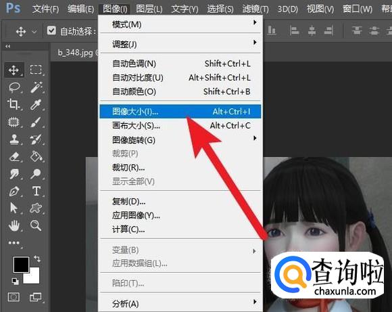Toggle the 自动选择 checkbox
This screenshot has height=312, width=392.
[x=51, y=30]
